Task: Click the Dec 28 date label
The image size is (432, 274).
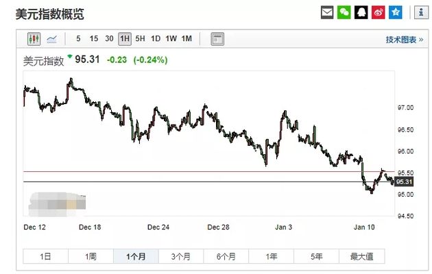Action: 218,227
